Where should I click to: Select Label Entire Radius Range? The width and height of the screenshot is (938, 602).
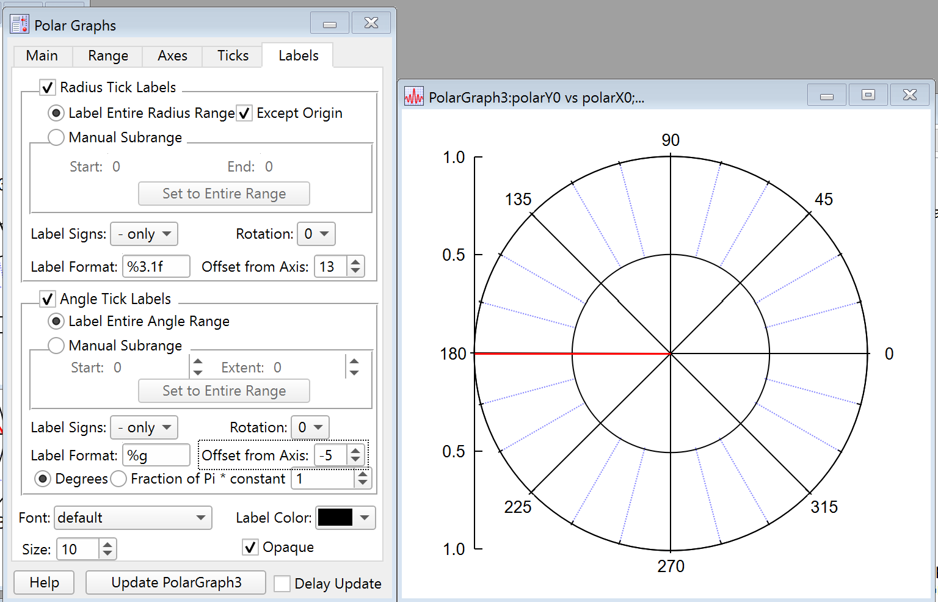coord(56,113)
